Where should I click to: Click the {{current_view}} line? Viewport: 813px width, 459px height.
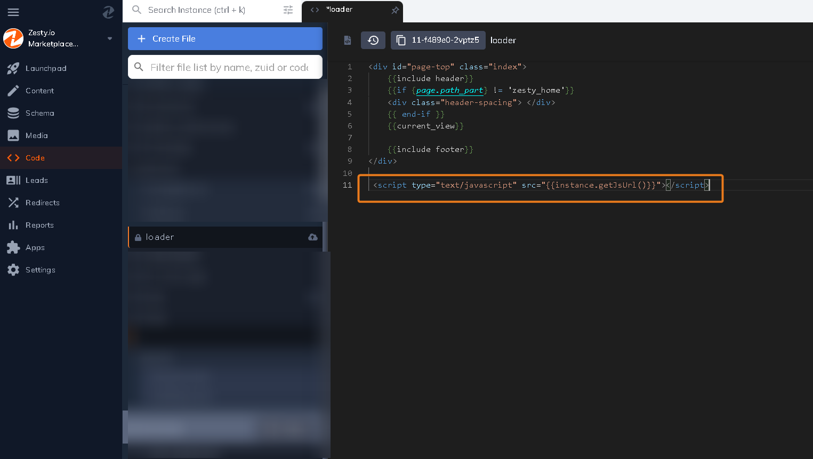[x=426, y=126]
